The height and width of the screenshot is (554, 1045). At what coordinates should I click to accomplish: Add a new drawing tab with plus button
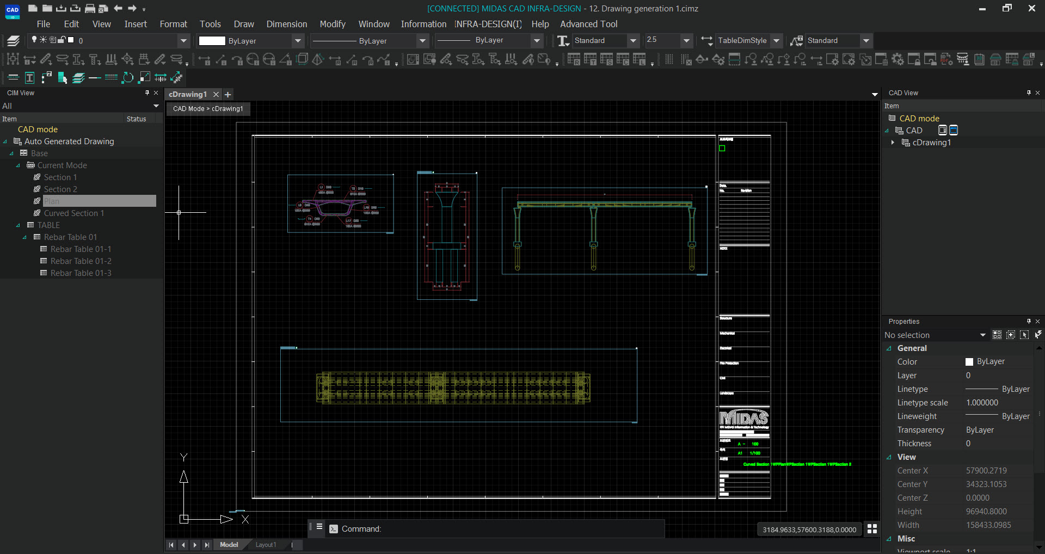(228, 94)
